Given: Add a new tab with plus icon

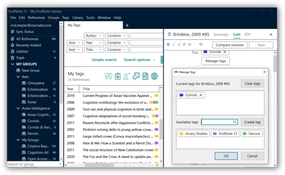Looking at the screenshot, I should click(x=127, y=25).
